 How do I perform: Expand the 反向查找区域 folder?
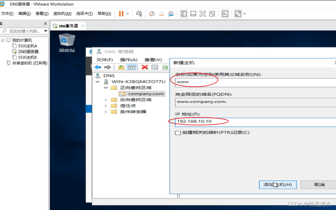pos(106,100)
